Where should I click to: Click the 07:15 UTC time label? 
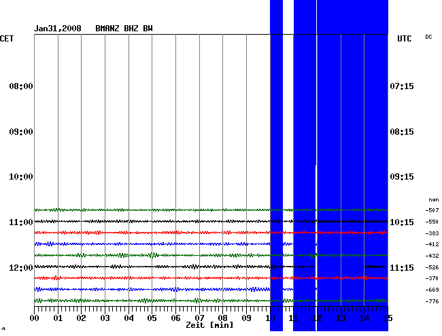click(402, 86)
